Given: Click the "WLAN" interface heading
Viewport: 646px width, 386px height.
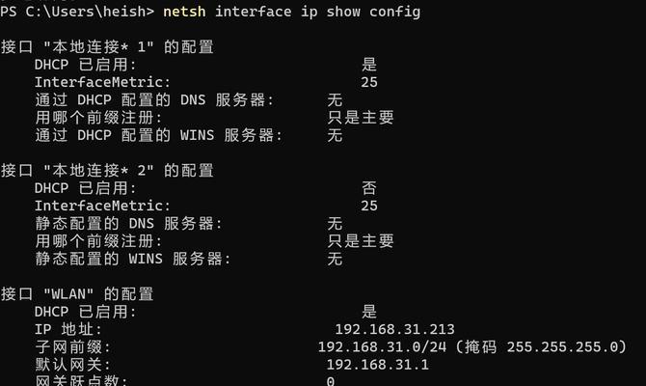Looking at the screenshot, I should click(x=77, y=294).
